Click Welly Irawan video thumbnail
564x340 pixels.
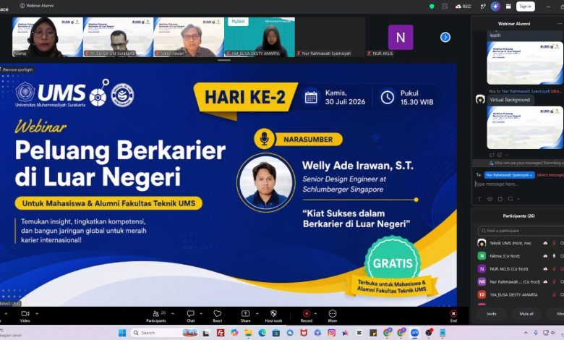coord(189,37)
